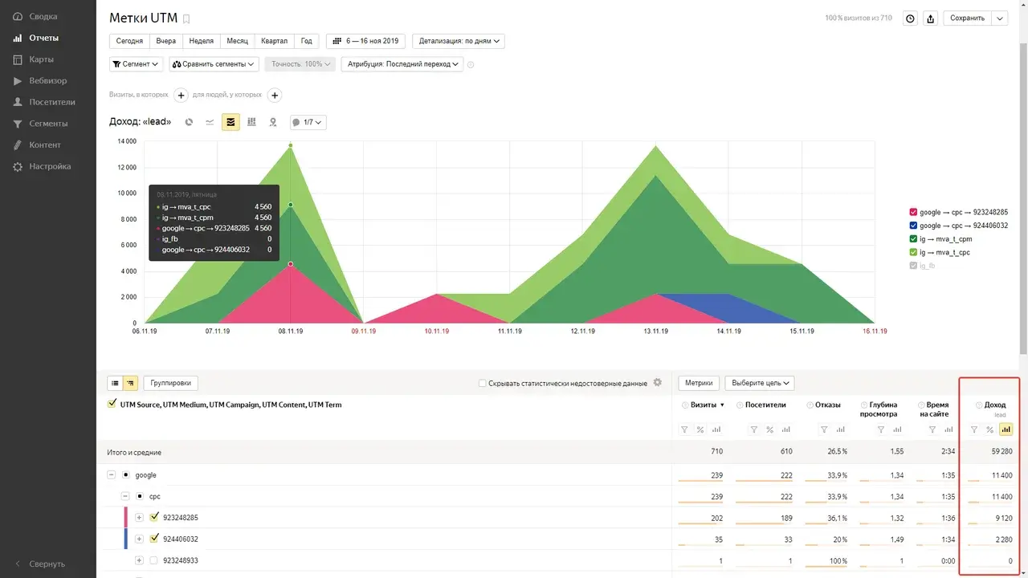Click the chart icon under Доход column
This screenshot has height=578, width=1028.
pyautogui.click(x=1006, y=429)
